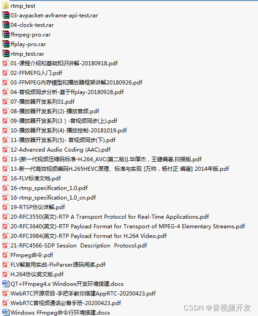Screen dimensions: 258x316
Task: Select WebRTC音视频通话必备手册-20200423.pdf
Action: (66, 303)
